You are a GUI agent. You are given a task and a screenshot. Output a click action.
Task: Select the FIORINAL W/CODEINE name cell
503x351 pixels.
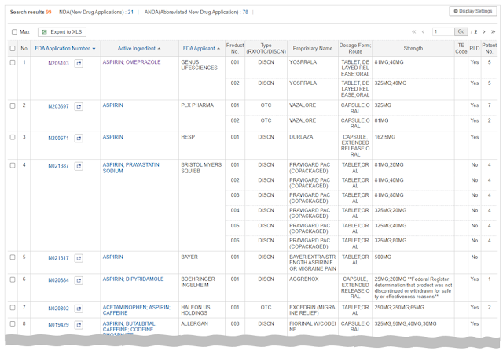point(313,327)
